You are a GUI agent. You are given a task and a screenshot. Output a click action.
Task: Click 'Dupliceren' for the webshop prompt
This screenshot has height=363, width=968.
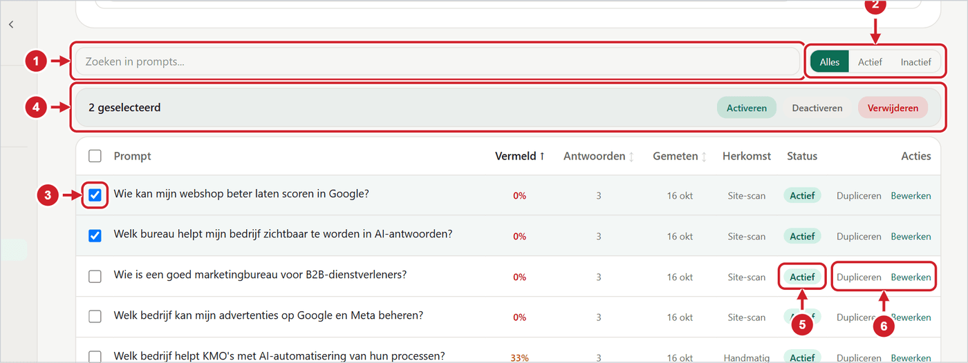pyautogui.click(x=859, y=195)
